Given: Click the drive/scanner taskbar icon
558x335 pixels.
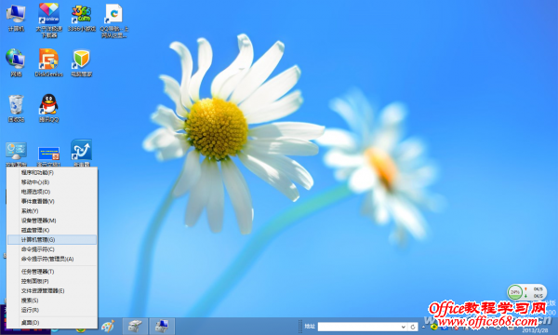Looking at the screenshot, I should [x=135, y=326].
